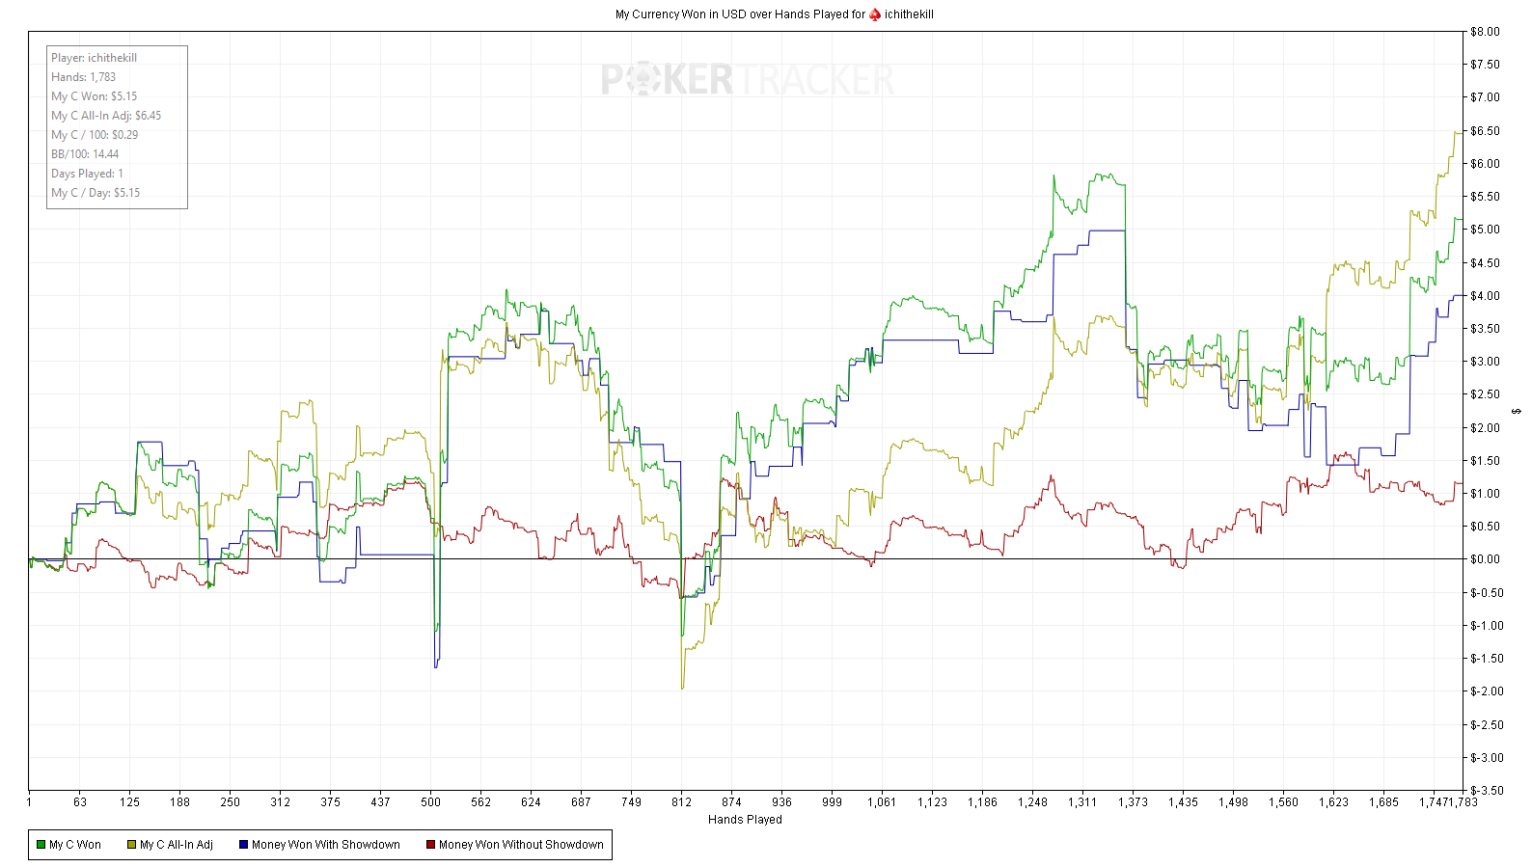Click the "1,311" x-axis tick label
Screen dimensions: 1532x867
coord(1082,802)
